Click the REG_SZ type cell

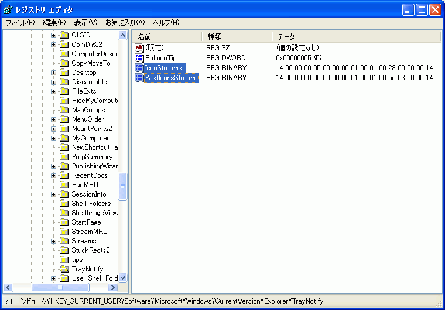coord(218,48)
